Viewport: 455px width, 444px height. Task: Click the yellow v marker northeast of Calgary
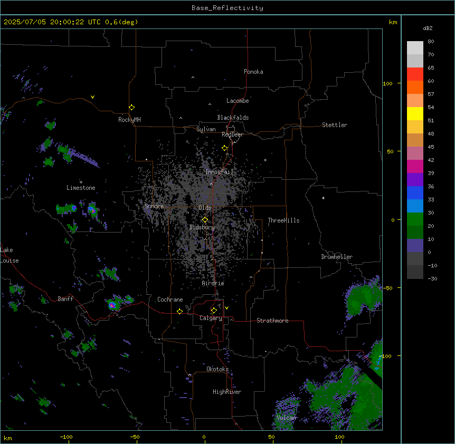226,308
